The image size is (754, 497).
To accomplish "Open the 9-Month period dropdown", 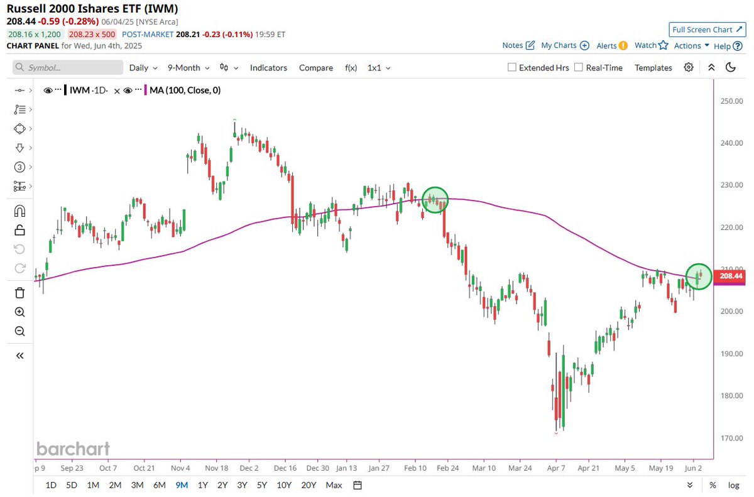I will [x=188, y=67].
